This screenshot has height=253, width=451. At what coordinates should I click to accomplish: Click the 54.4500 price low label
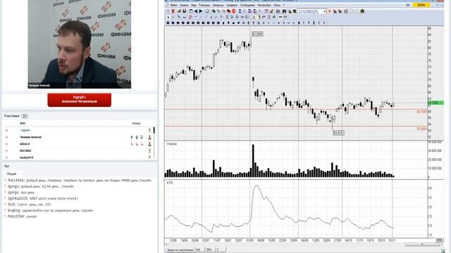coord(338,133)
